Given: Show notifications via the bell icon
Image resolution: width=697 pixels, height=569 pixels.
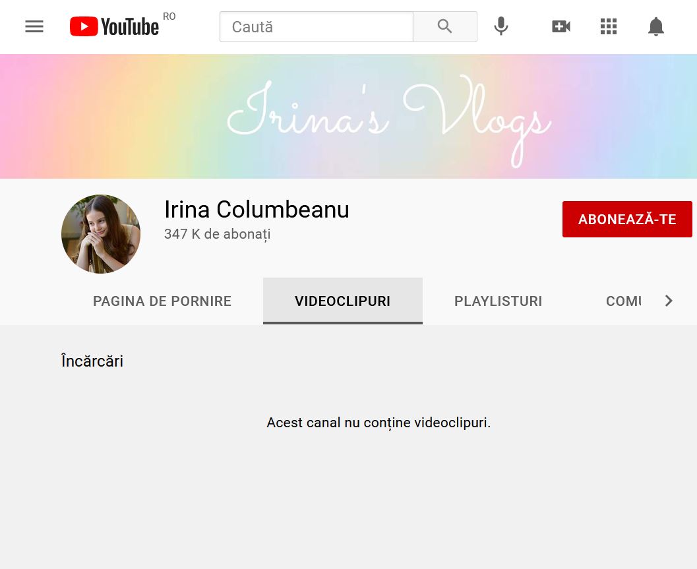Looking at the screenshot, I should (655, 26).
